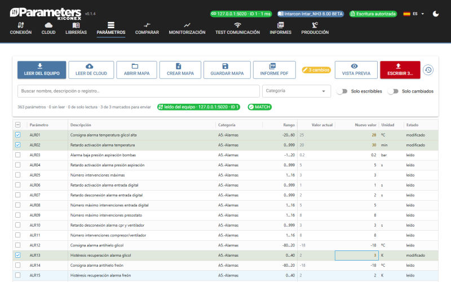Switch to the LIBRERÍAS tab
Screen dimensions: 451x282
(x=76, y=29)
